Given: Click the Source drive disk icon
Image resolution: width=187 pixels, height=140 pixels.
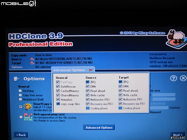Looking at the screenshot, I should [x=32, y=59].
